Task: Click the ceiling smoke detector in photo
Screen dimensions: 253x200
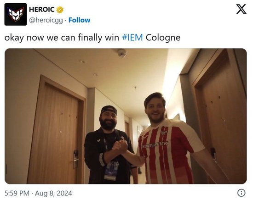Action: [121, 53]
